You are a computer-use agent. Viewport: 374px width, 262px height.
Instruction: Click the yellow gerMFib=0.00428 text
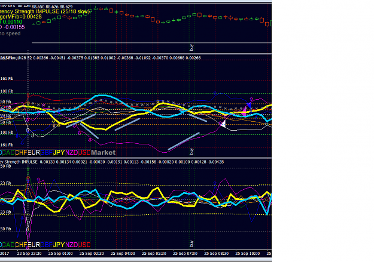tap(21, 17)
